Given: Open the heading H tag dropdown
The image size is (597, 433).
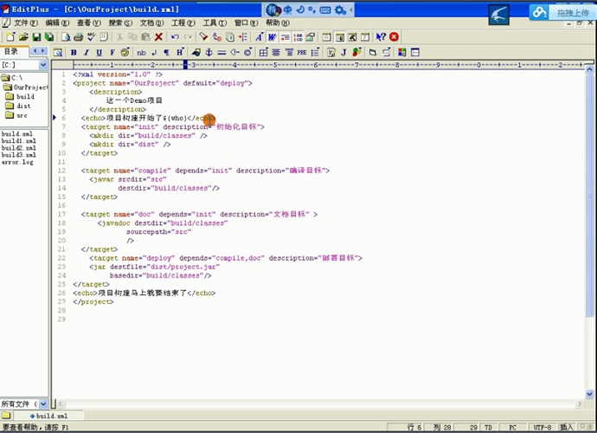Looking at the screenshot, I should pyautogui.click(x=180, y=53).
